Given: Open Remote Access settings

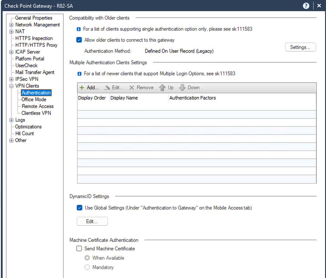Looking at the screenshot, I should click(x=38, y=106).
